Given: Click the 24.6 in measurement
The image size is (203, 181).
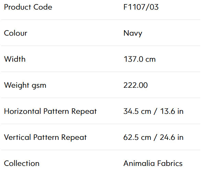Looking at the screenshot, I should pyautogui.click(x=172, y=137).
